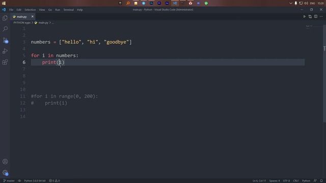Click the sync icon beside master branch

19,181
